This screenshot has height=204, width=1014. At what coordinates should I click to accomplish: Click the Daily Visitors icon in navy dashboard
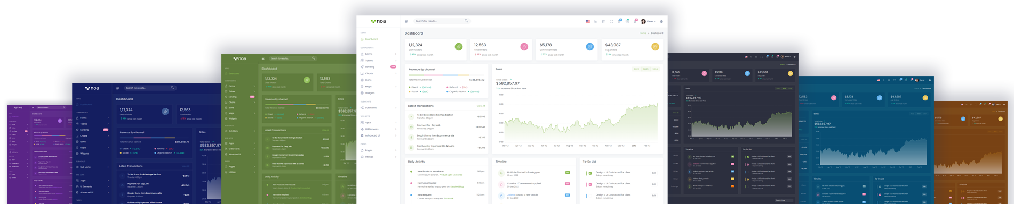(165, 112)
